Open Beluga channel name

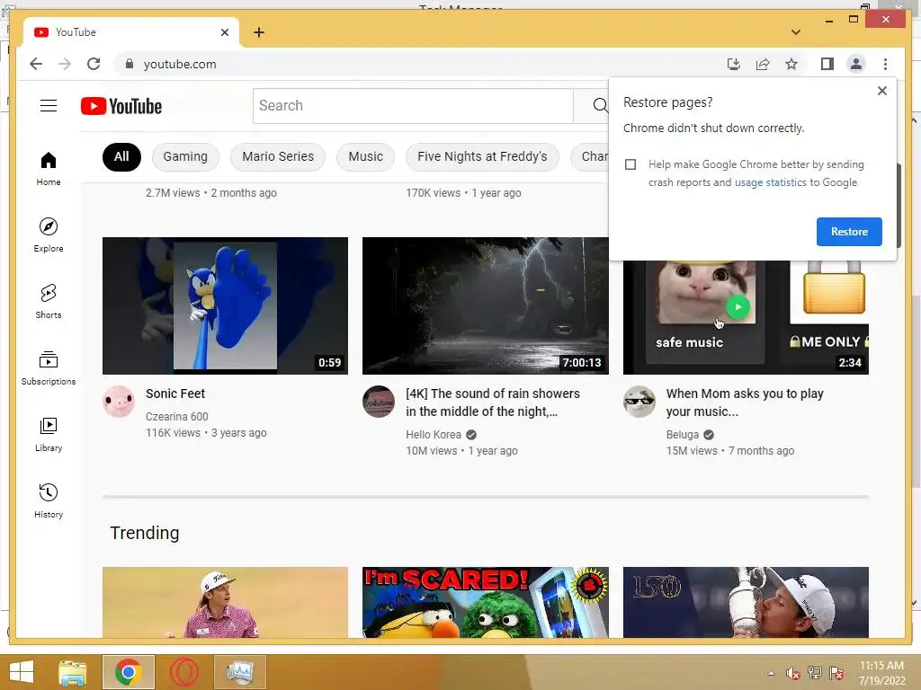click(682, 435)
